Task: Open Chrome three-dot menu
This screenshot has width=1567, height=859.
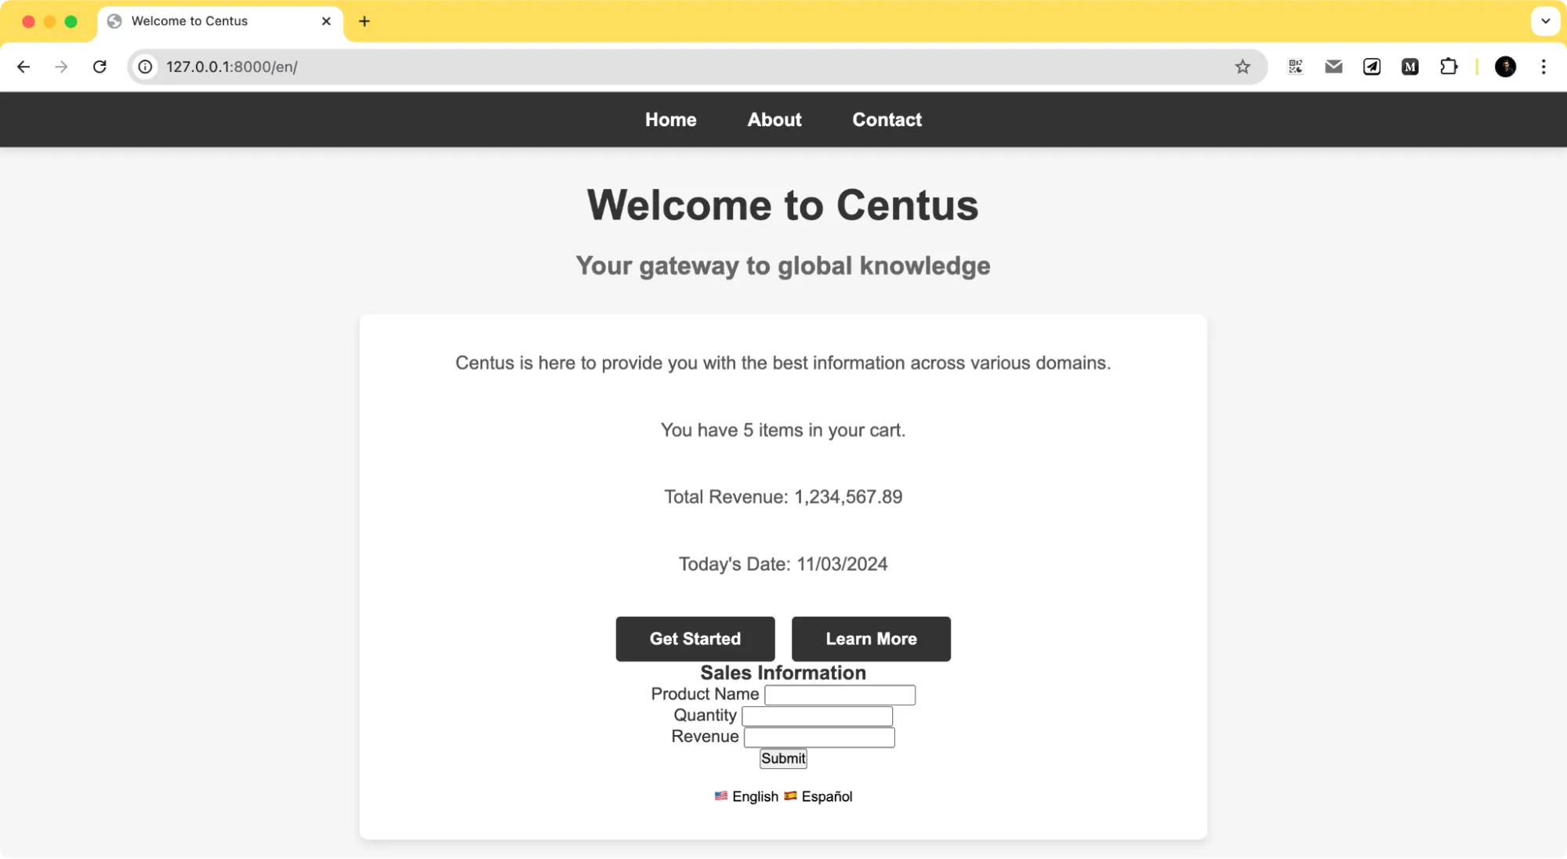Action: pos(1543,67)
